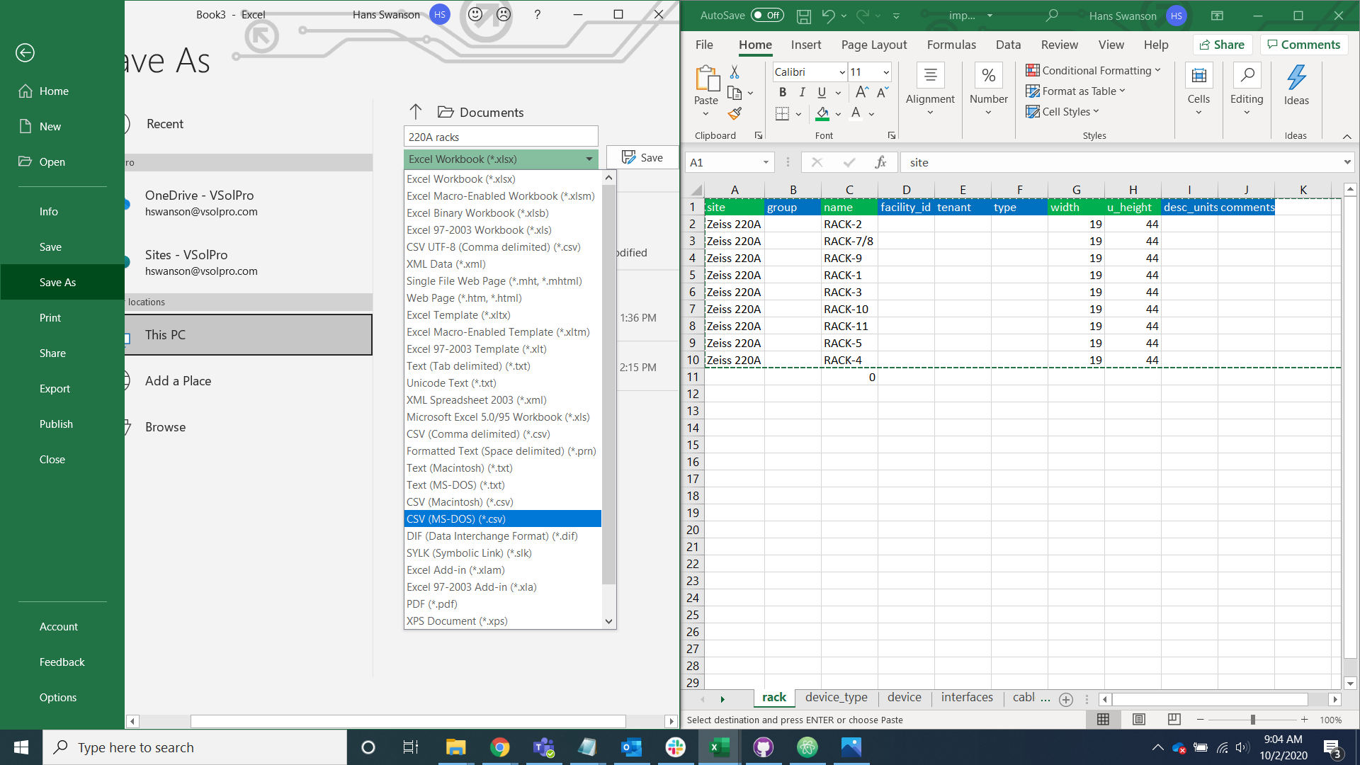
Task: Click the Select All corner triangle
Action: click(x=696, y=189)
